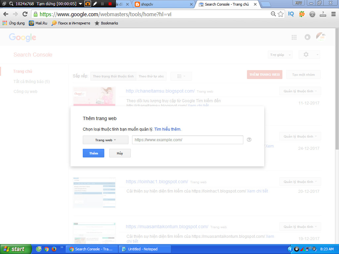Click the blue Thêm button in the dialog
The width and height of the screenshot is (339, 254).
coord(93,153)
